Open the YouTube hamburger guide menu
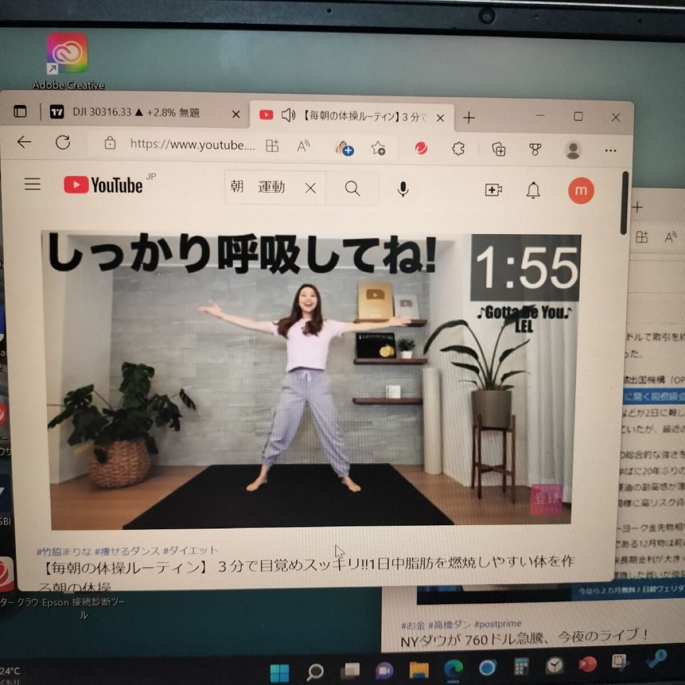The height and width of the screenshot is (685, 685). (x=33, y=184)
